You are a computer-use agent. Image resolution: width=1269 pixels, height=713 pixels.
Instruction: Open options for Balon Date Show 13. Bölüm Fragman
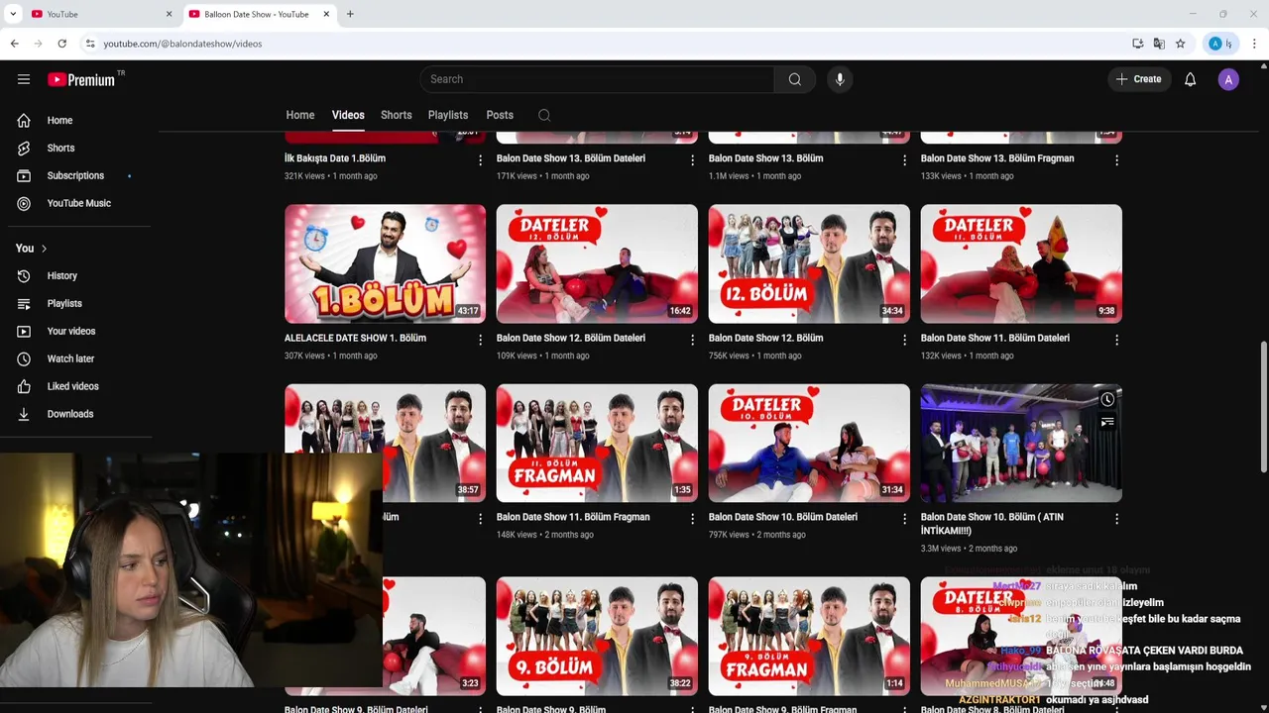1116,159
